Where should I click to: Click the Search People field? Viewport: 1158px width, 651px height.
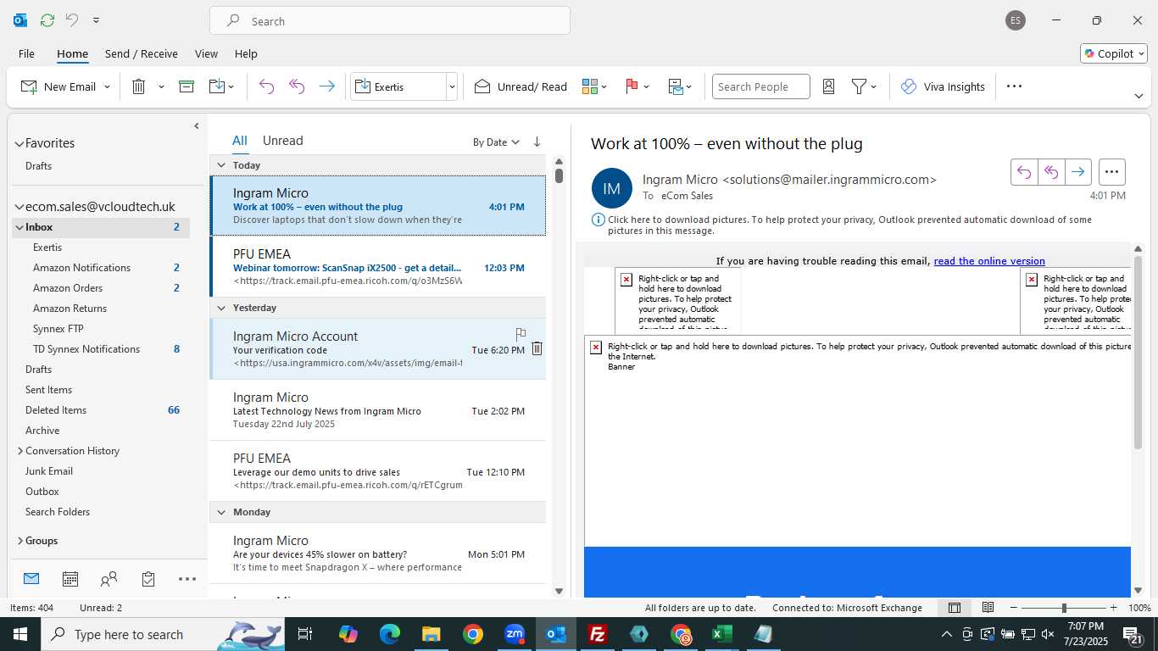pyautogui.click(x=760, y=86)
